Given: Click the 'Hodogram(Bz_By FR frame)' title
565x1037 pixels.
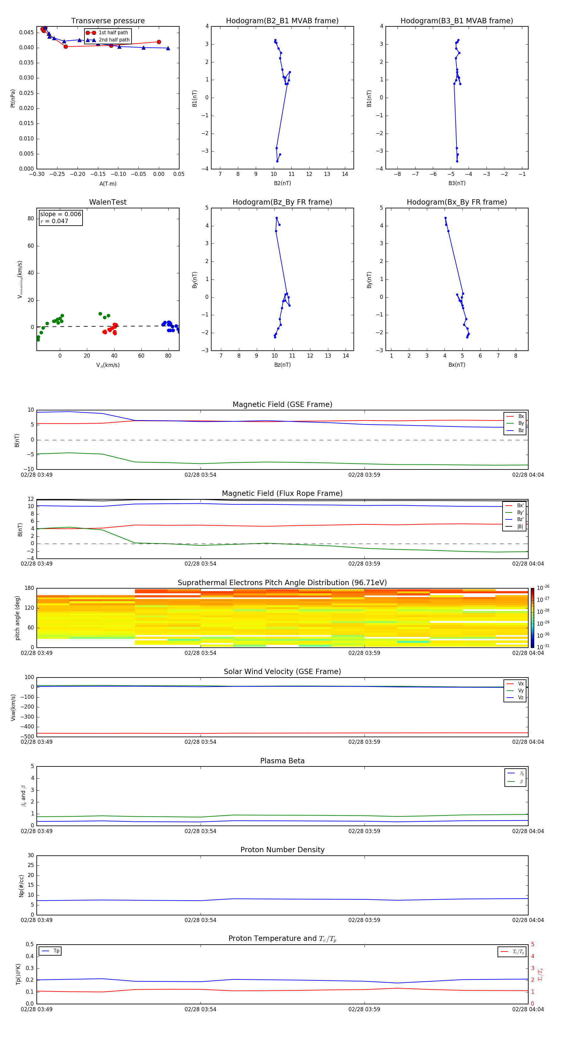Looking at the screenshot, I should (x=282, y=202).
